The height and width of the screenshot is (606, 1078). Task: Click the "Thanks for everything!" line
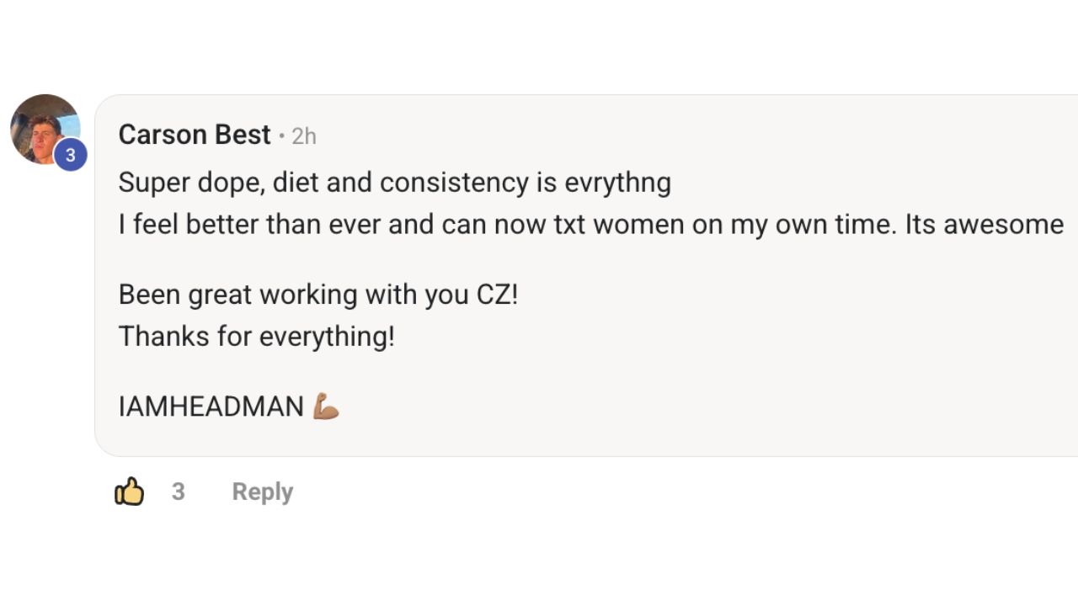[256, 337]
